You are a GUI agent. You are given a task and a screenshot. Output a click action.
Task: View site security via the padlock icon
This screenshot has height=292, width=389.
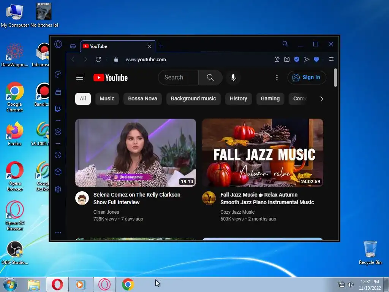[x=116, y=59]
